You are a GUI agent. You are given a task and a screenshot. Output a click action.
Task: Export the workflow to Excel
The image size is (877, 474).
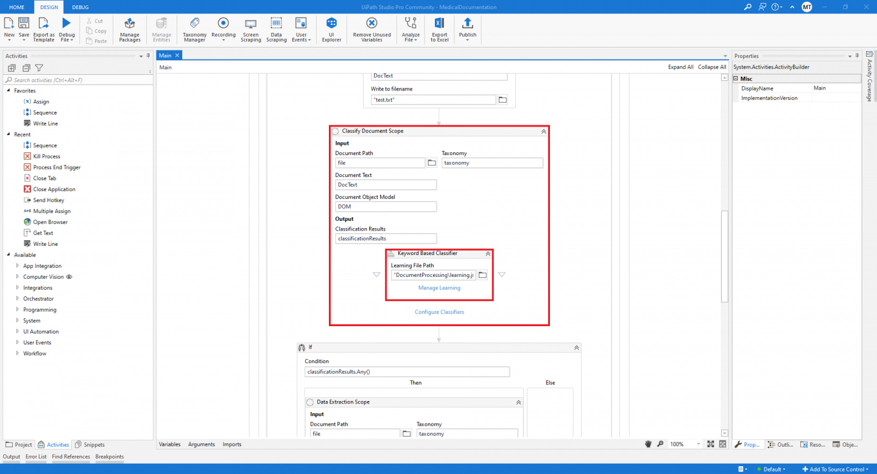[x=438, y=29]
